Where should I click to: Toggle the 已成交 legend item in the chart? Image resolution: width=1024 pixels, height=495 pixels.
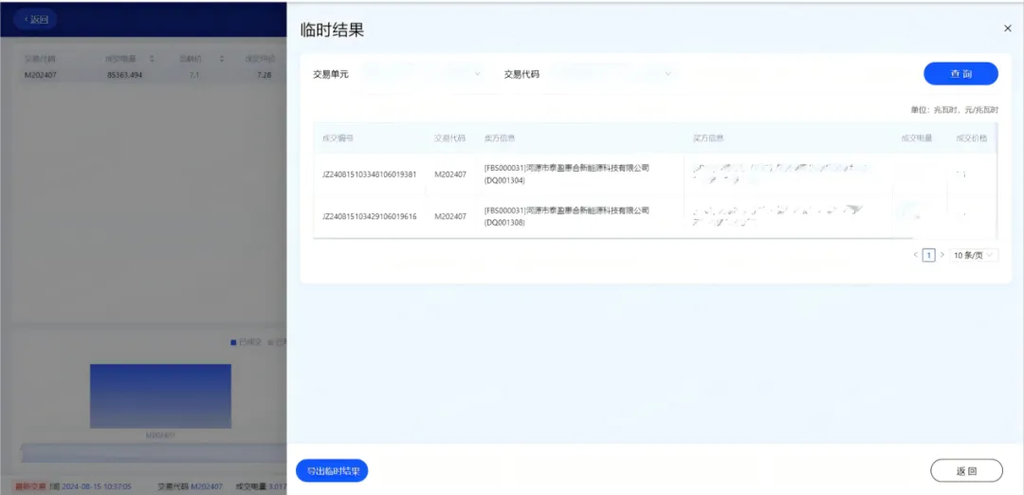click(246, 342)
